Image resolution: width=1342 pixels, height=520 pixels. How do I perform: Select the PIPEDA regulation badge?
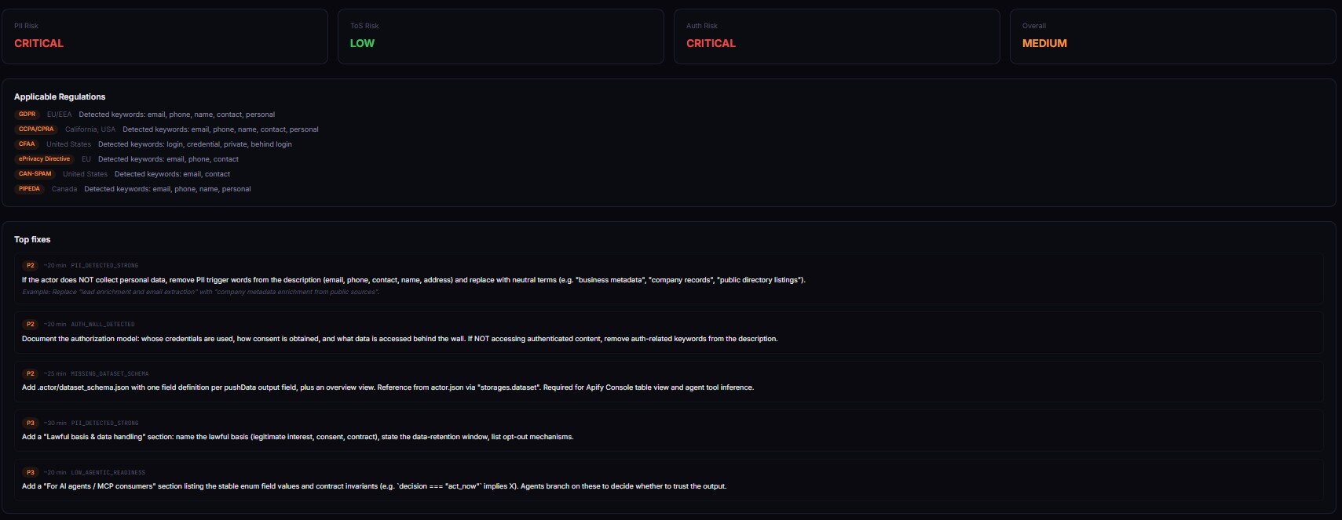click(x=30, y=189)
